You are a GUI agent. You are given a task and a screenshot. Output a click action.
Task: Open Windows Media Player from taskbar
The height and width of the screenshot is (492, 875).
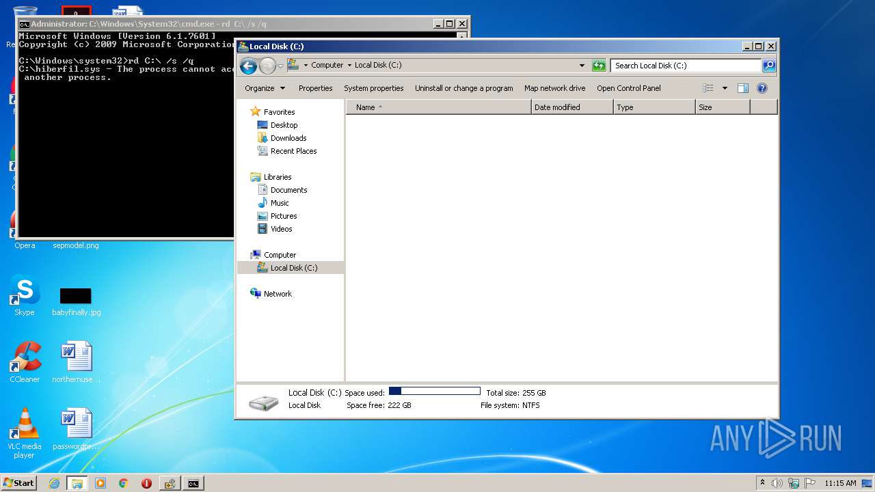pyautogui.click(x=100, y=483)
